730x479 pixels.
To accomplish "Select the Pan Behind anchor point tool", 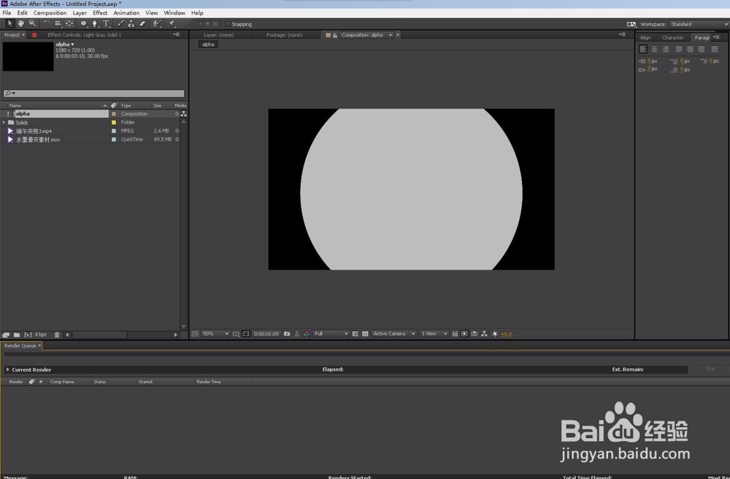I will coord(69,23).
